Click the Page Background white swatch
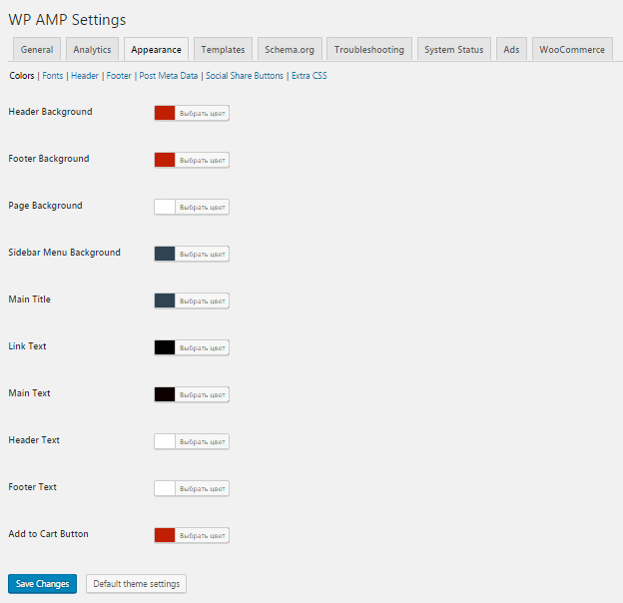 (x=165, y=207)
